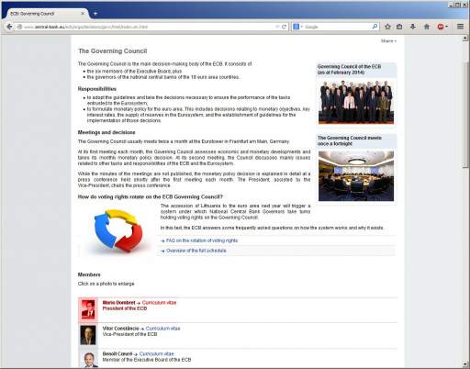Open the bookmarks list icon
The height and width of the screenshot is (369, 470).
coord(399,27)
